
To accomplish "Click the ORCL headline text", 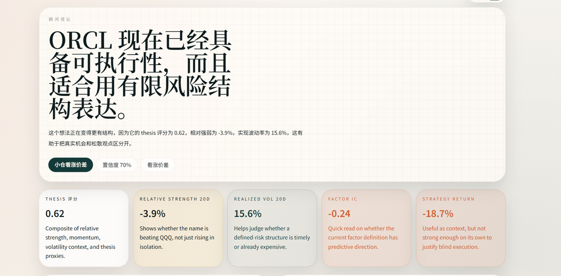I will [x=140, y=74].
